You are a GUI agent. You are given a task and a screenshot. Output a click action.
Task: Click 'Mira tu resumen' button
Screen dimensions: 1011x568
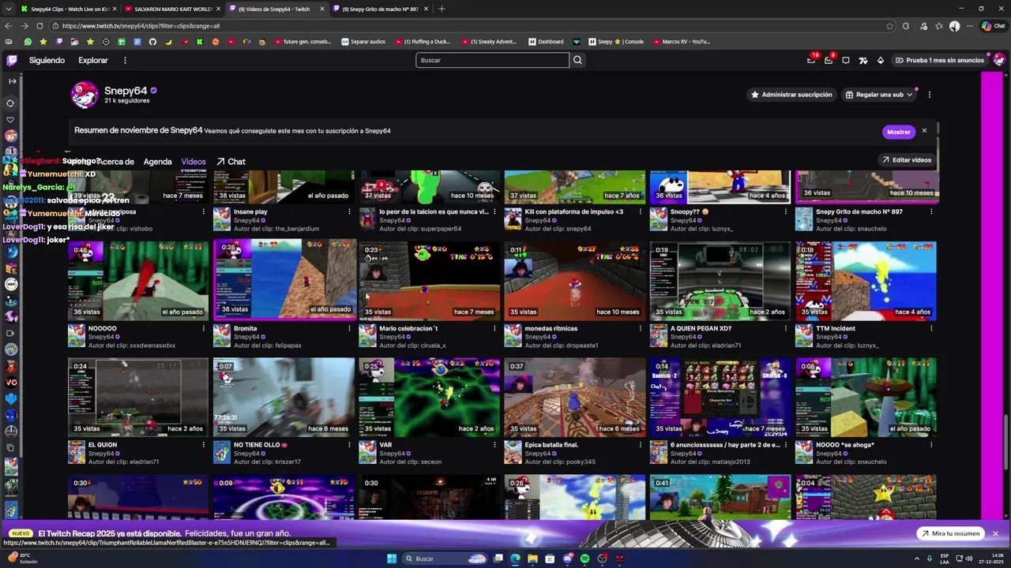coord(949,533)
